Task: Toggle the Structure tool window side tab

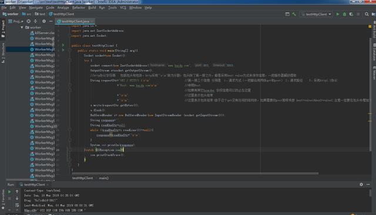Action: [3, 53]
